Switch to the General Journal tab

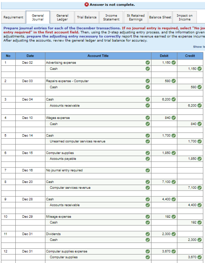click(x=38, y=17)
